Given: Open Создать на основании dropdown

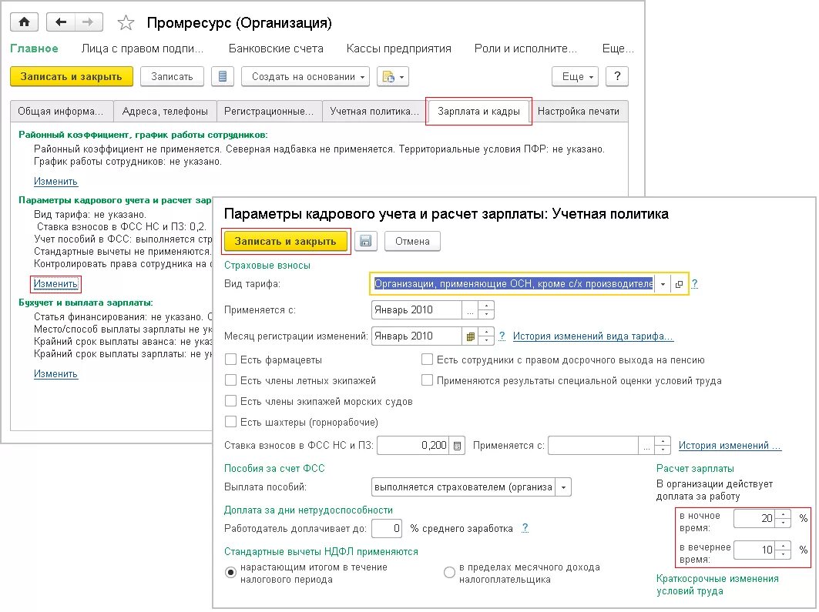Looking at the screenshot, I should coord(306,77).
